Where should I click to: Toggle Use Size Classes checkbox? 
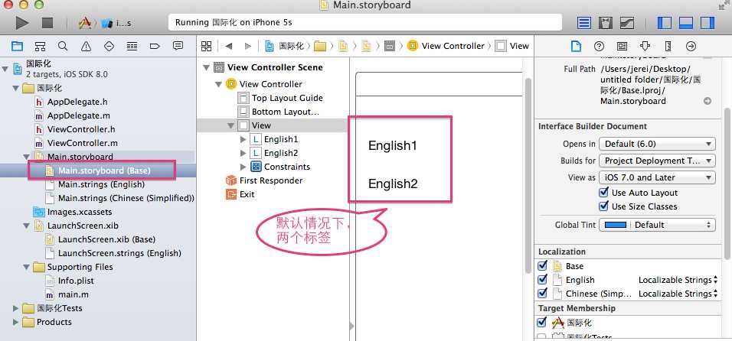coord(603,206)
